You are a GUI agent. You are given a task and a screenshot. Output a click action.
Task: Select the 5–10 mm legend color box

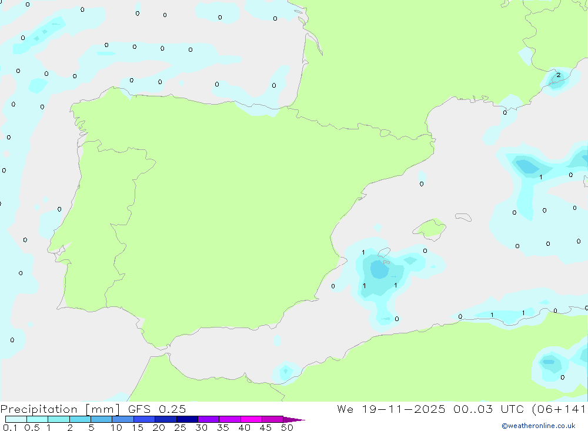pyautogui.click(x=102, y=419)
